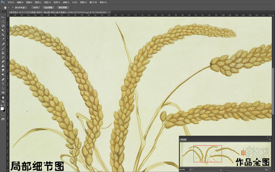This screenshot has height=172, width=275.
Task: Select the Brush tool
Action: click(3, 48)
